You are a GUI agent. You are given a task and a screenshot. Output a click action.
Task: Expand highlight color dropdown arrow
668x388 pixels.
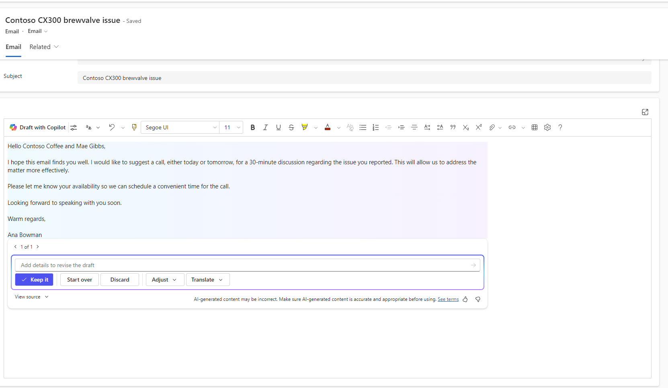click(316, 128)
